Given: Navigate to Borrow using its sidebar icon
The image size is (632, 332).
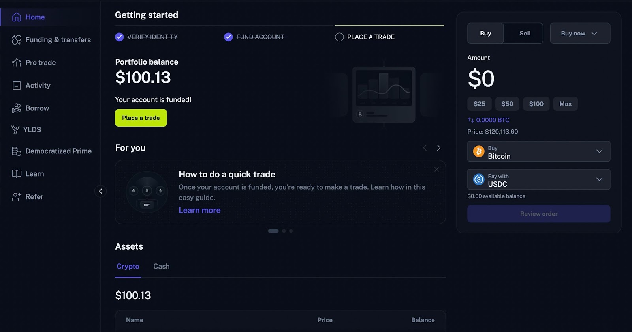Looking at the screenshot, I should click(16, 108).
